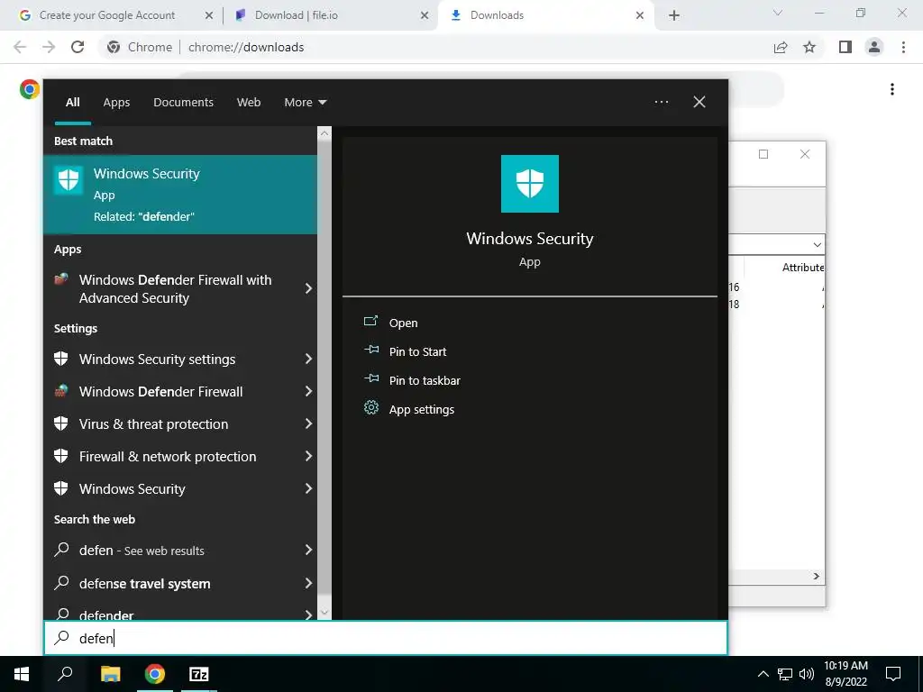923x692 pixels.
Task: Click Pin to taskbar action
Action: click(x=425, y=380)
